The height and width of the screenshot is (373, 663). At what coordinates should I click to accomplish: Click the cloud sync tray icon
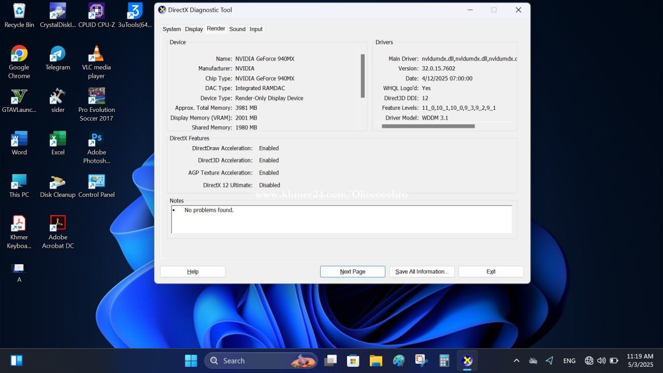533,361
